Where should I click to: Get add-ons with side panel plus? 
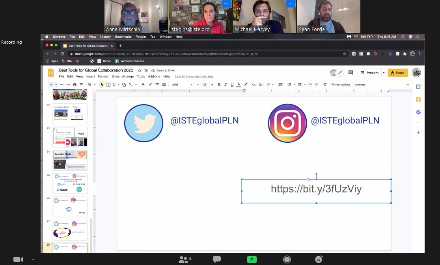coord(418,132)
